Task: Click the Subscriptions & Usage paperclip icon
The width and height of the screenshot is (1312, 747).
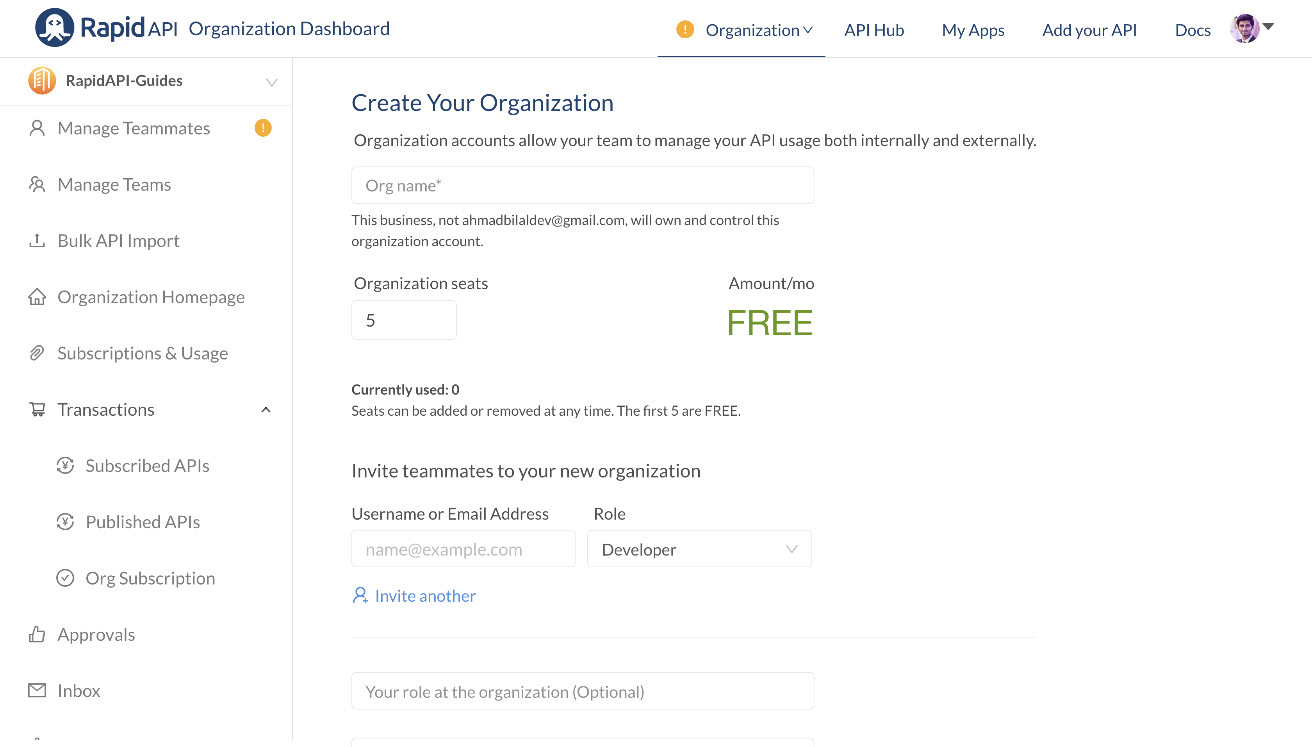Action: 37,353
